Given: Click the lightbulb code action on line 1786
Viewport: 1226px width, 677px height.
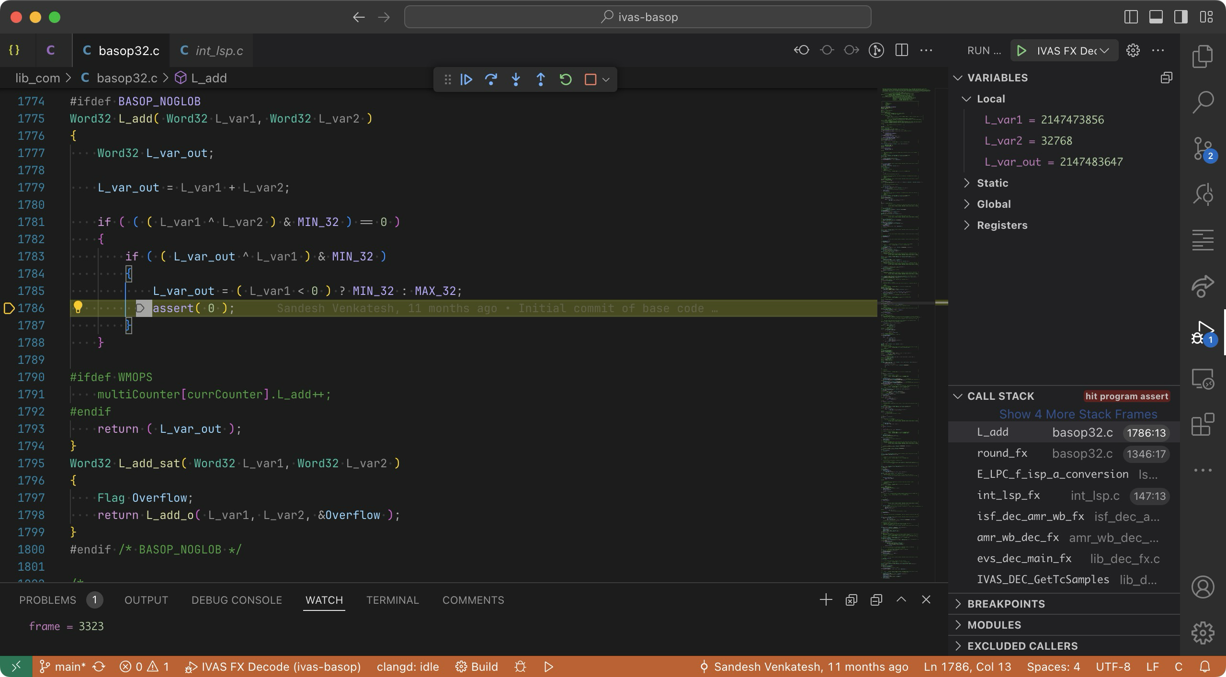Looking at the screenshot, I should (x=78, y=307).
